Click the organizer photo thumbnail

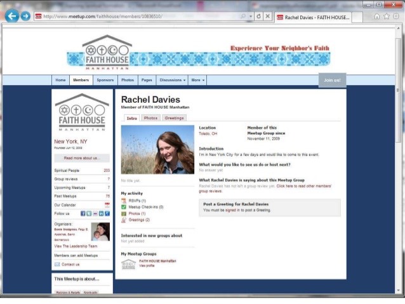(100, 232)
